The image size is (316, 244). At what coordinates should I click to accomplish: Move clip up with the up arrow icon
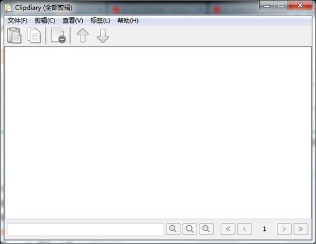pos(83,36)
